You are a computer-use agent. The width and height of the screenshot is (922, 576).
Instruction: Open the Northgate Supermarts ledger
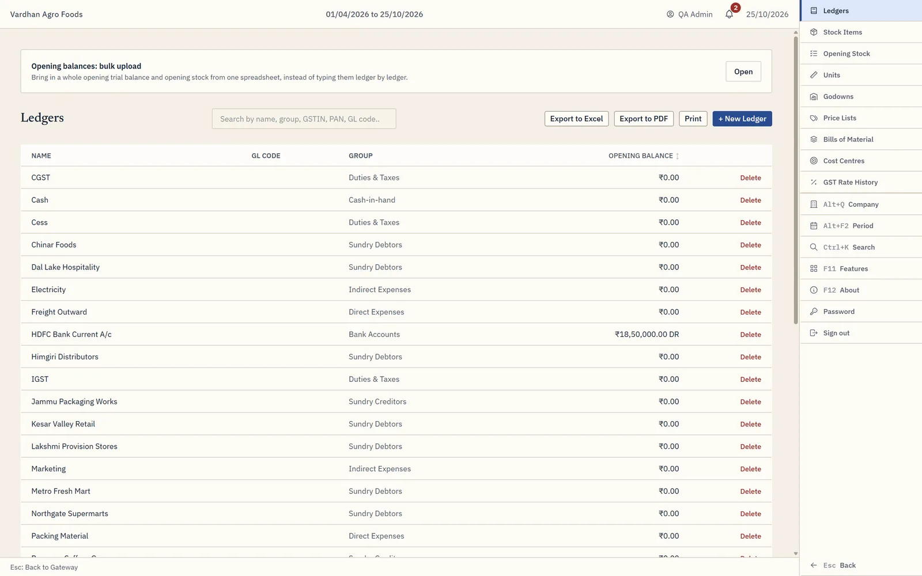click(x=396, y=514)
